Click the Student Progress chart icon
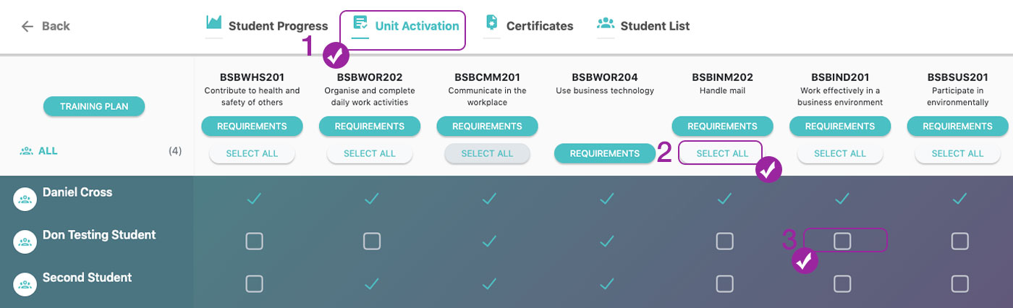1013x308 pixels. click(x=213, y=22)
